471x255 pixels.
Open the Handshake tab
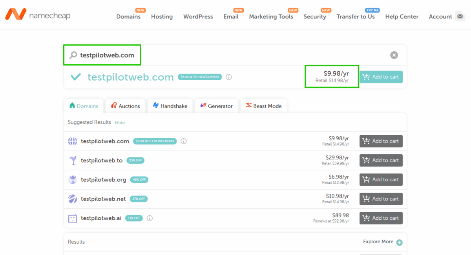170,106
